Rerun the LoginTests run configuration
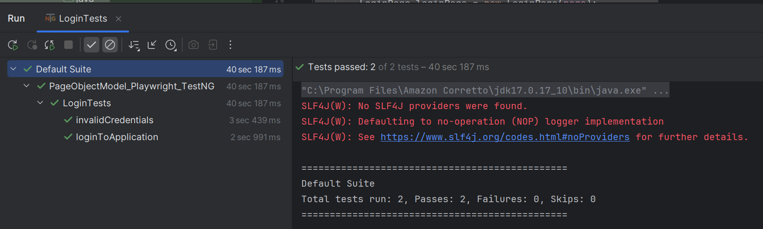Image resolution: width=763 pixels, height=229 pixels. pos(13,45)
